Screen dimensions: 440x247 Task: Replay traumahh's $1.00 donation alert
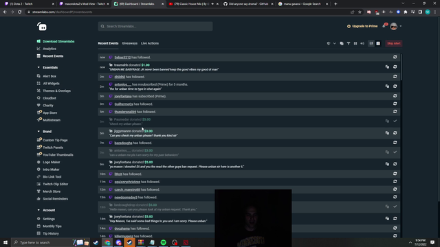pyautogui.click(x=395, y=67)
